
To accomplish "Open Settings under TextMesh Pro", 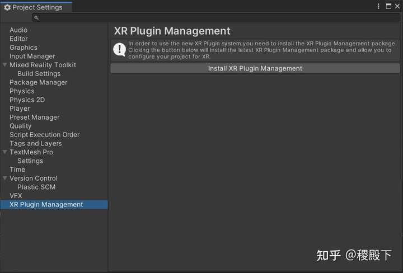I will coord(30,161).
